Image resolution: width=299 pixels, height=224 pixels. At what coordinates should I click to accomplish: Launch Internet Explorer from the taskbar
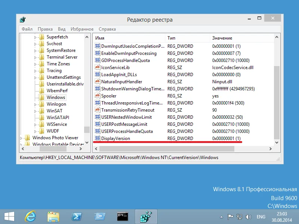coord(31,217)
